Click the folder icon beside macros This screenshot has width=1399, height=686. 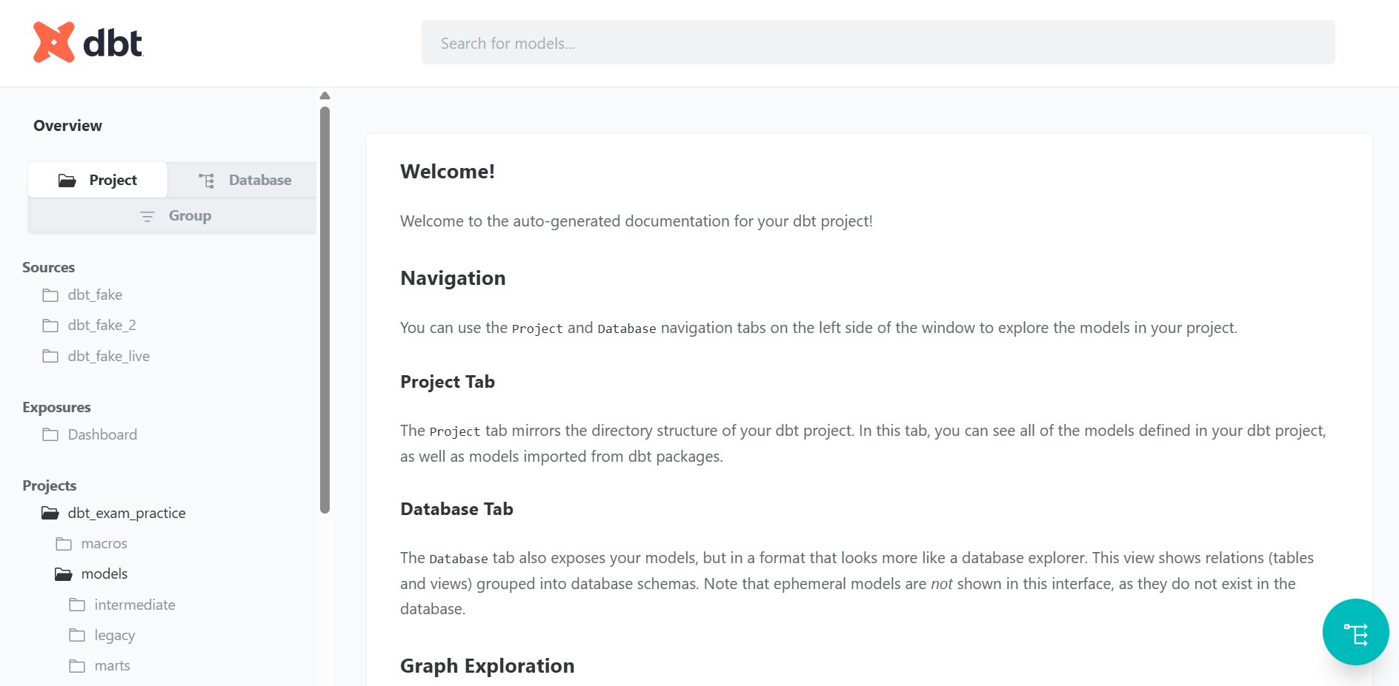[64, 544]
